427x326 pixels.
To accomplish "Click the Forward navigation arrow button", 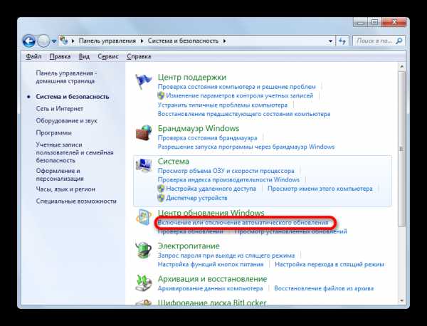I will pos(43,41).
